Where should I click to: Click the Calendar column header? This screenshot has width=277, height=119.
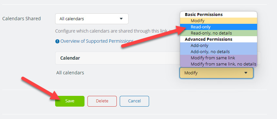(x=70, y=58)
